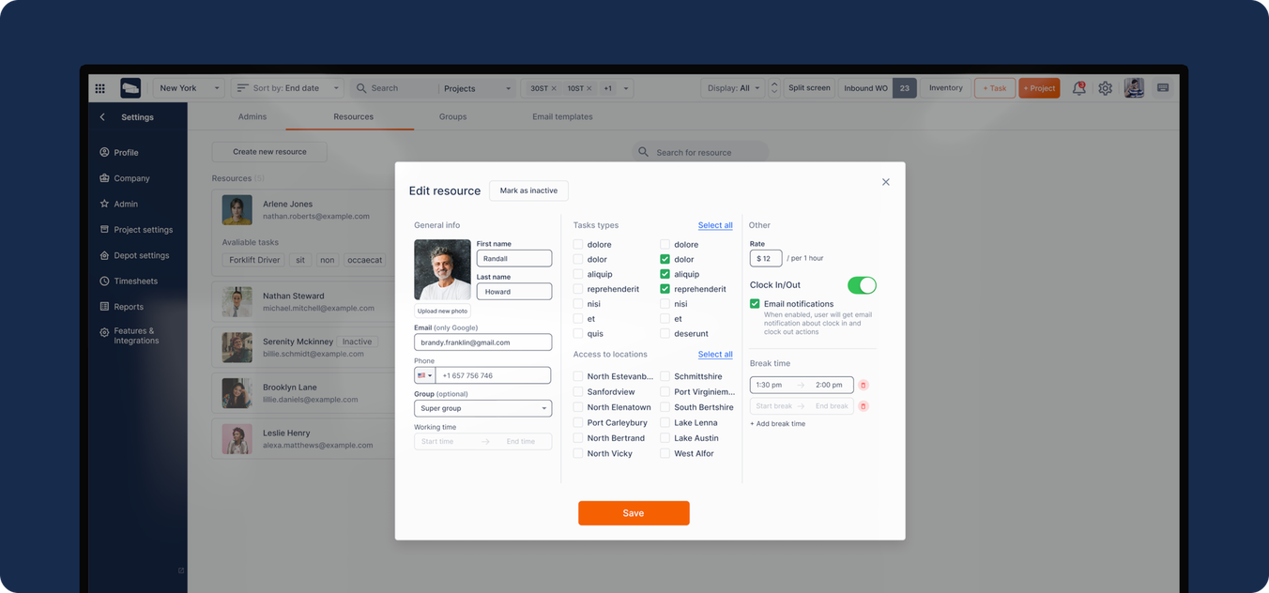
Task: Check the Schmittshire location
Action: coord(665,376)
